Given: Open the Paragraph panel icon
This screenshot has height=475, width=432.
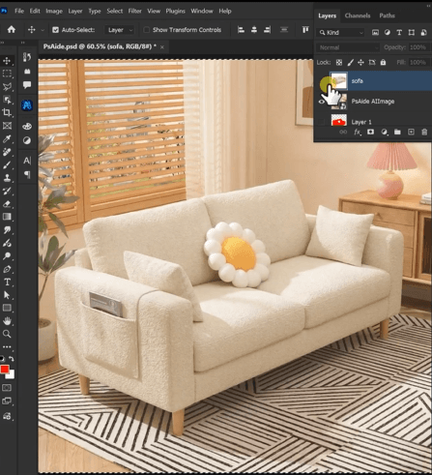Looking at the screenshot, I should (27, 174).
